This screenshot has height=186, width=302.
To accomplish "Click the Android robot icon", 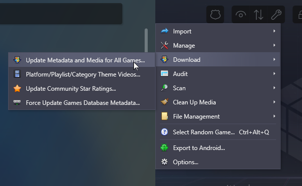I will [x=164, y=147].
